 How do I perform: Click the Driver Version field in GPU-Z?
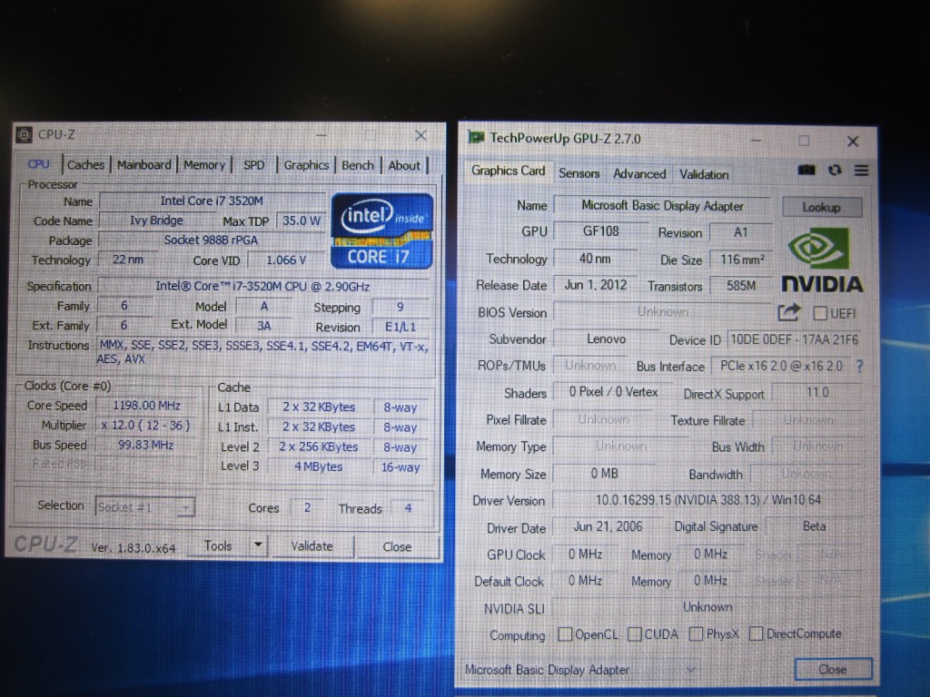tap(707, 500)
